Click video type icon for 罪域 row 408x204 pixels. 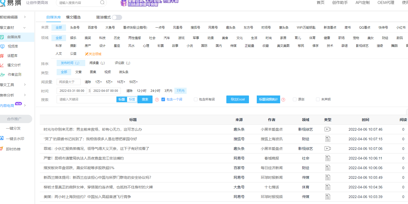coord(328,149)
